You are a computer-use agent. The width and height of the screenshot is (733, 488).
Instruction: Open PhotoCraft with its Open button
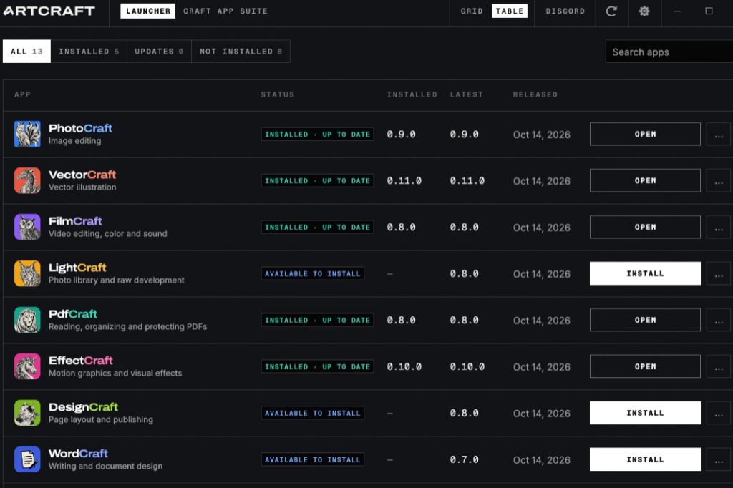coord(645,134)
